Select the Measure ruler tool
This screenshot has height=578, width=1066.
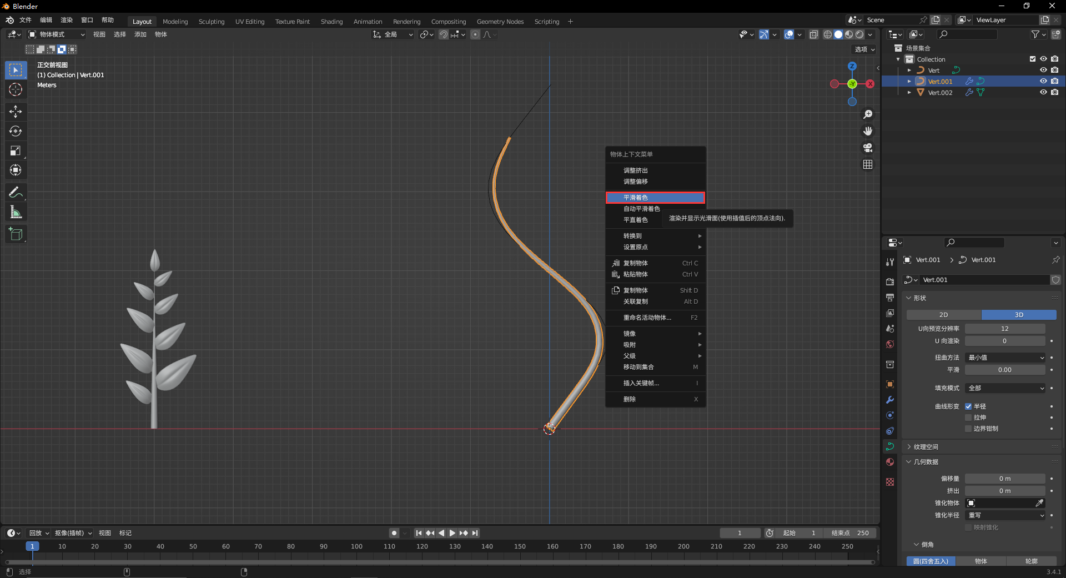(x=16, y=212)
